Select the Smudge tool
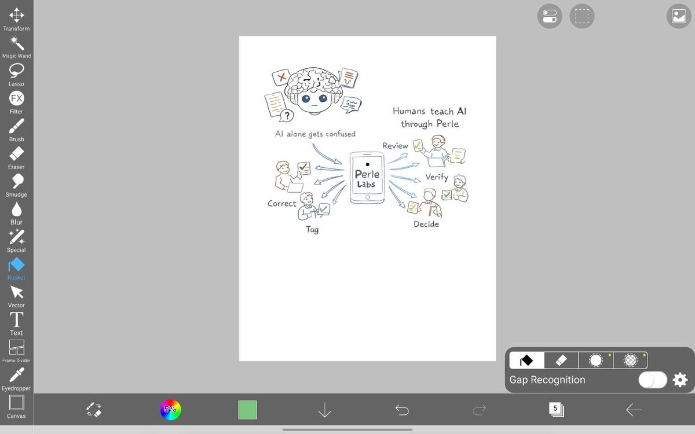The image size is (695, 434). coord(16,185)
